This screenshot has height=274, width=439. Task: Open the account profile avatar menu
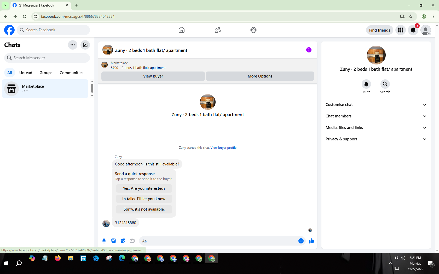click(426, 30)
